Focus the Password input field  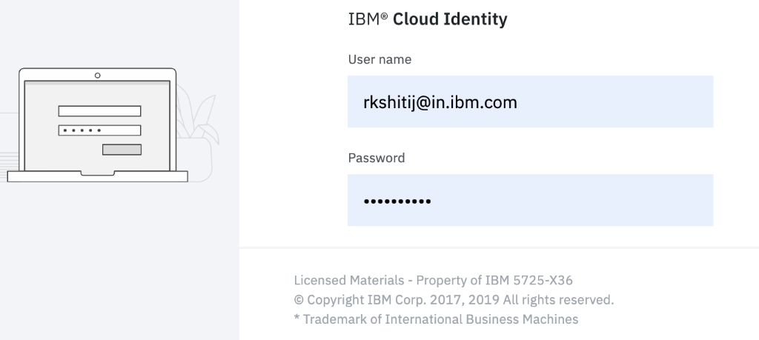pos(530,200)
